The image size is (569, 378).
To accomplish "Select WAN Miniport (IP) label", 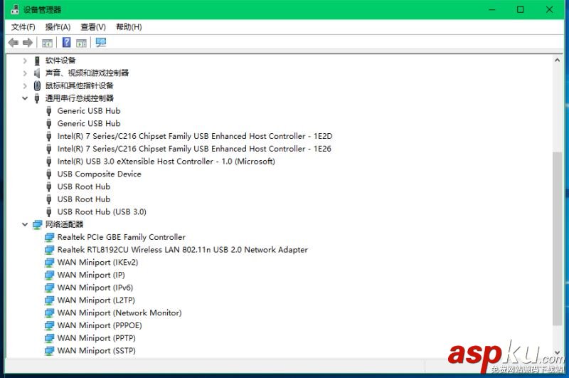I will 91,275.
